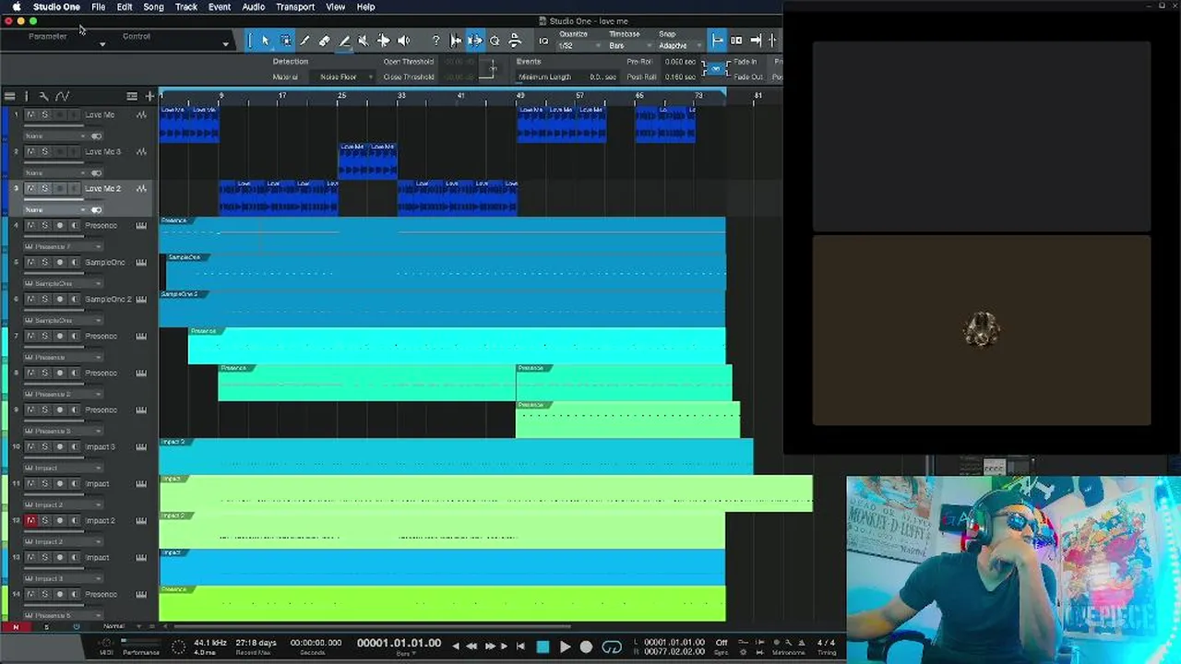Screen dimensions: 1181x664
Task: Open the Timebase Bars dropdown
Action: pyautogui.click(x=629, y=46)
